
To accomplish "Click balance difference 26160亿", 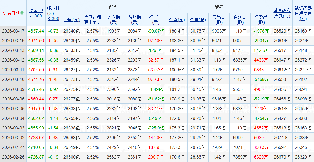I will pos(303,31).
